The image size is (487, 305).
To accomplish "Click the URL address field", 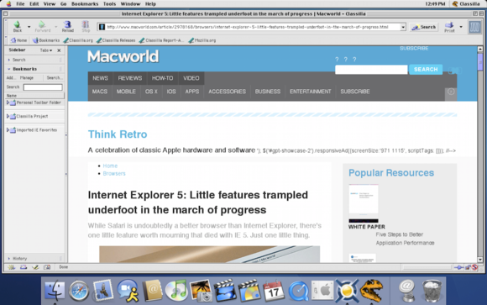I will 249,27.
